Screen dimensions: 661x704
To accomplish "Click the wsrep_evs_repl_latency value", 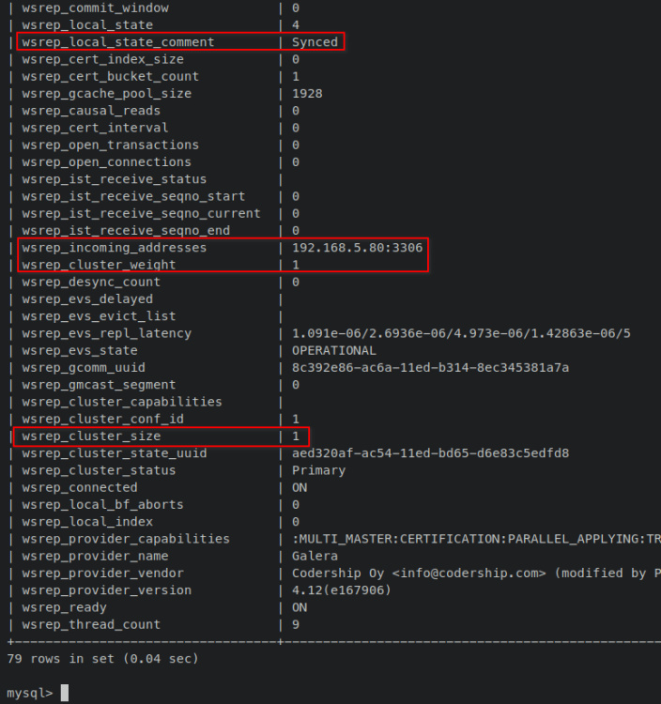I will [x=461, y=333].
